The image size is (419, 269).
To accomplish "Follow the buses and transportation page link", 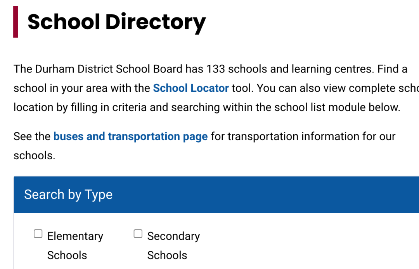I will point(130,136).
